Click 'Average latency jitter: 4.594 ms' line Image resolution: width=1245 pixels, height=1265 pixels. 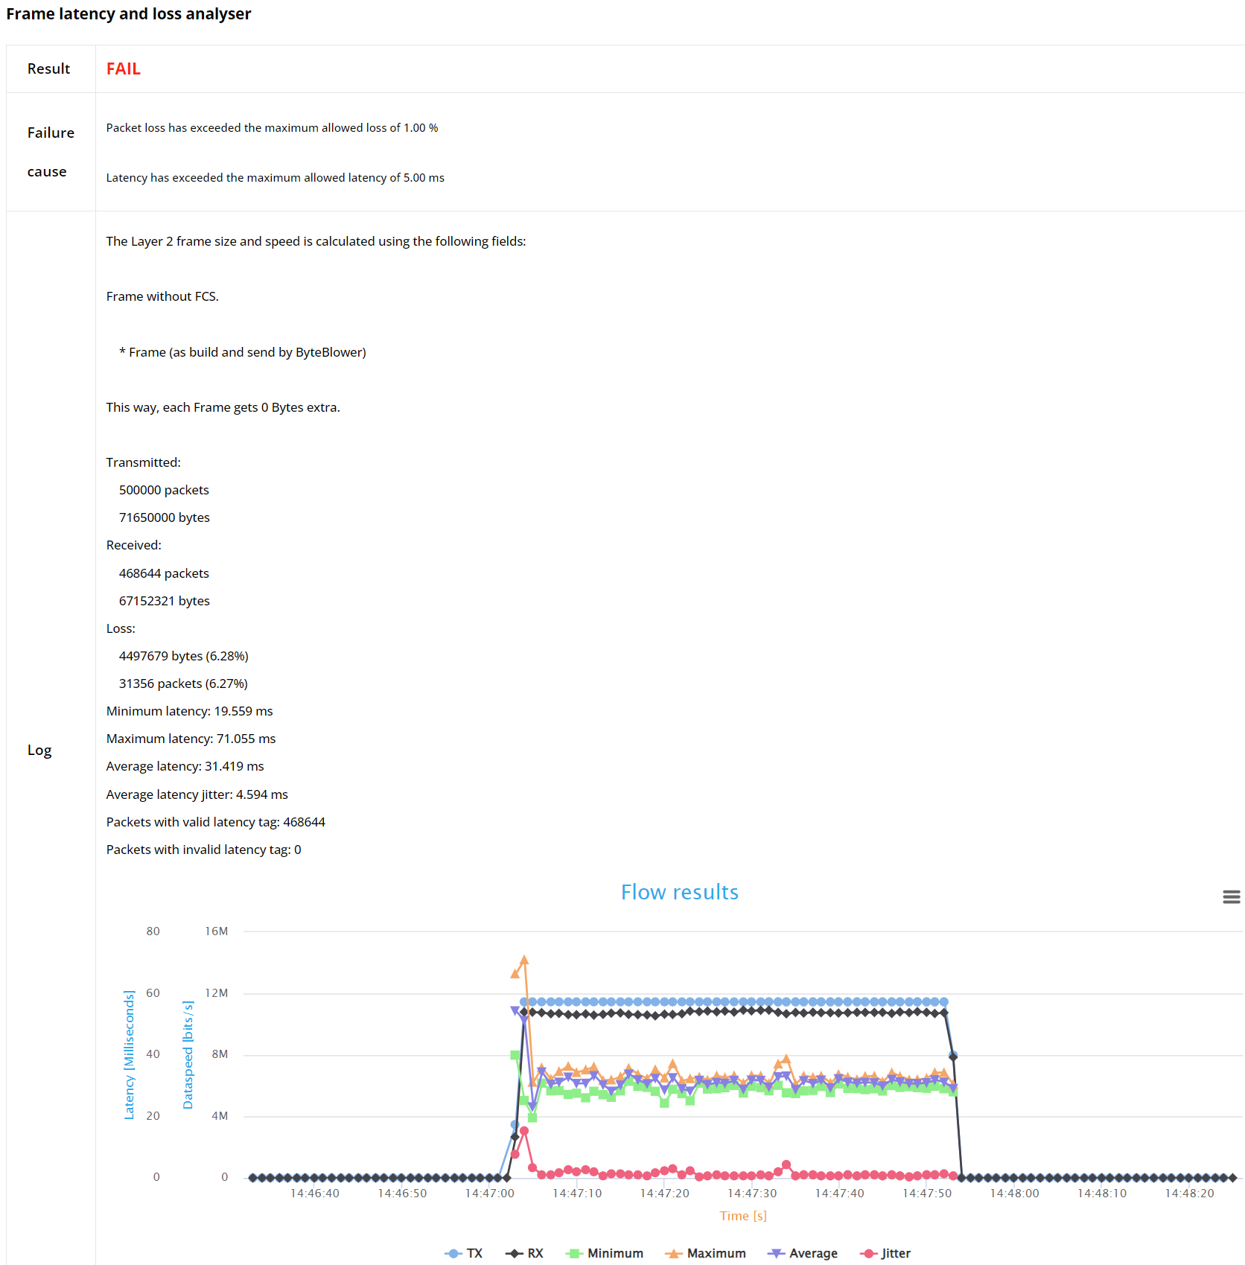(197, 794)
